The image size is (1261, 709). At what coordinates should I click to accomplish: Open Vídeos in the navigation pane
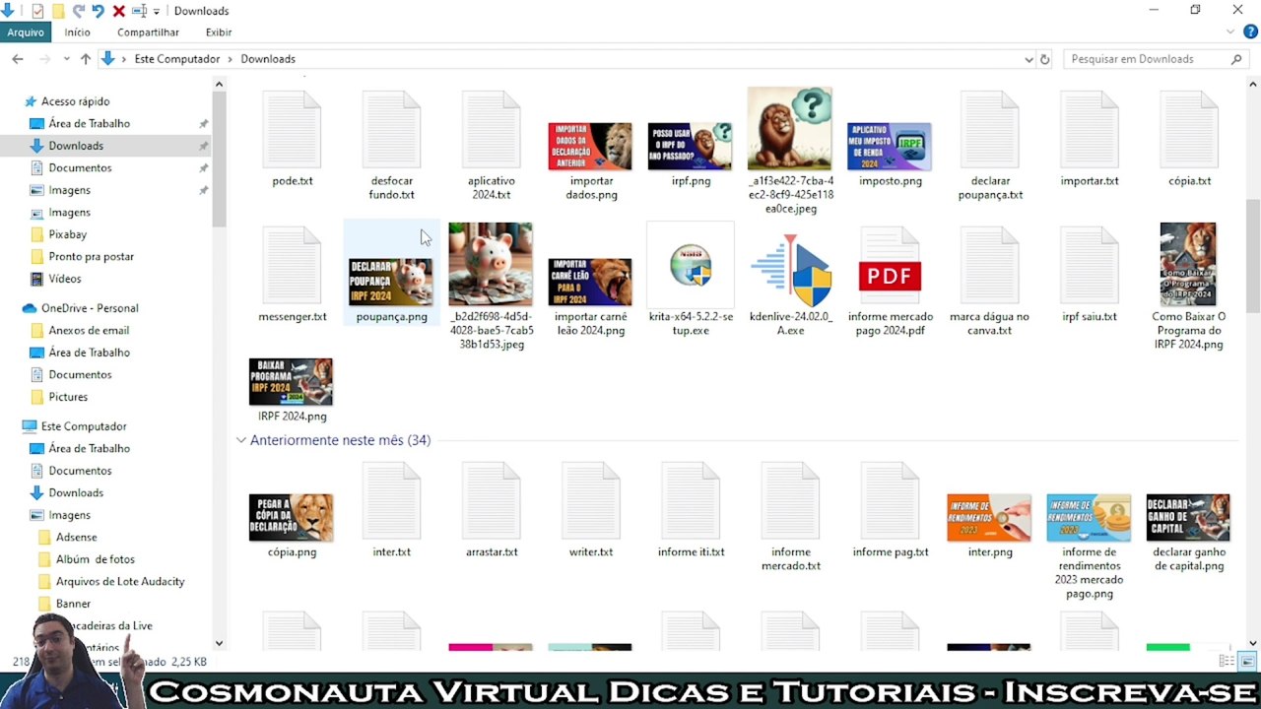click(65, 279)
